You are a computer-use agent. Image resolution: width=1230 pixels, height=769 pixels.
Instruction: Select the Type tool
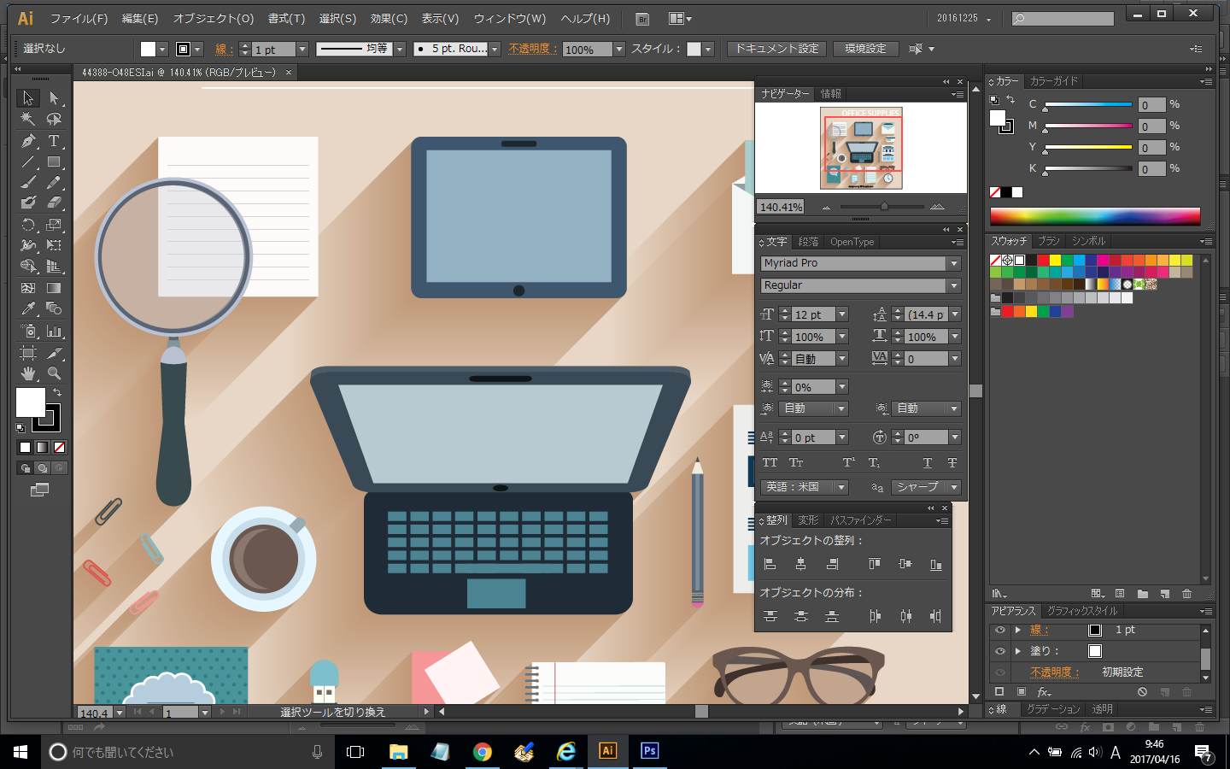[x=54, y=141]
